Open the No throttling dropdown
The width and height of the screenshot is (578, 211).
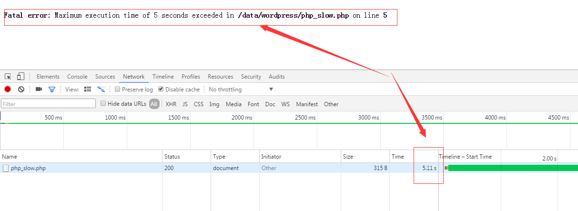click(241, 90)
